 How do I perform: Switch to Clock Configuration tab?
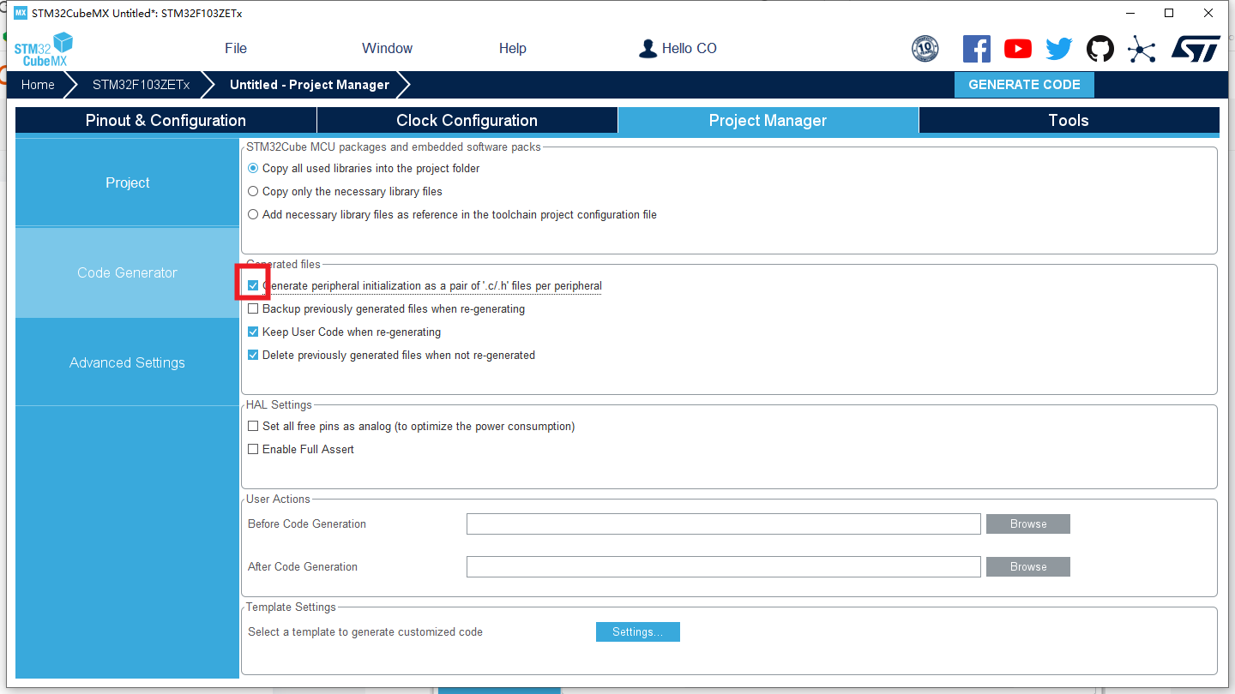pyautogui.click(x=467, y=121)
